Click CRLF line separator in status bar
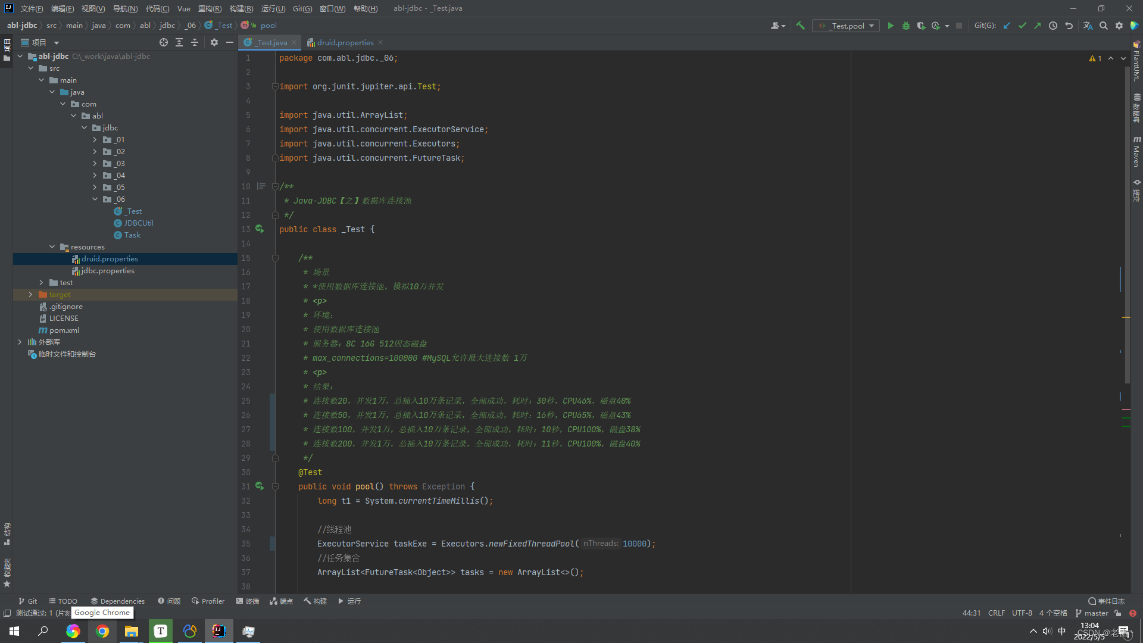This screenshot has height=643, width=1143. 997,613
